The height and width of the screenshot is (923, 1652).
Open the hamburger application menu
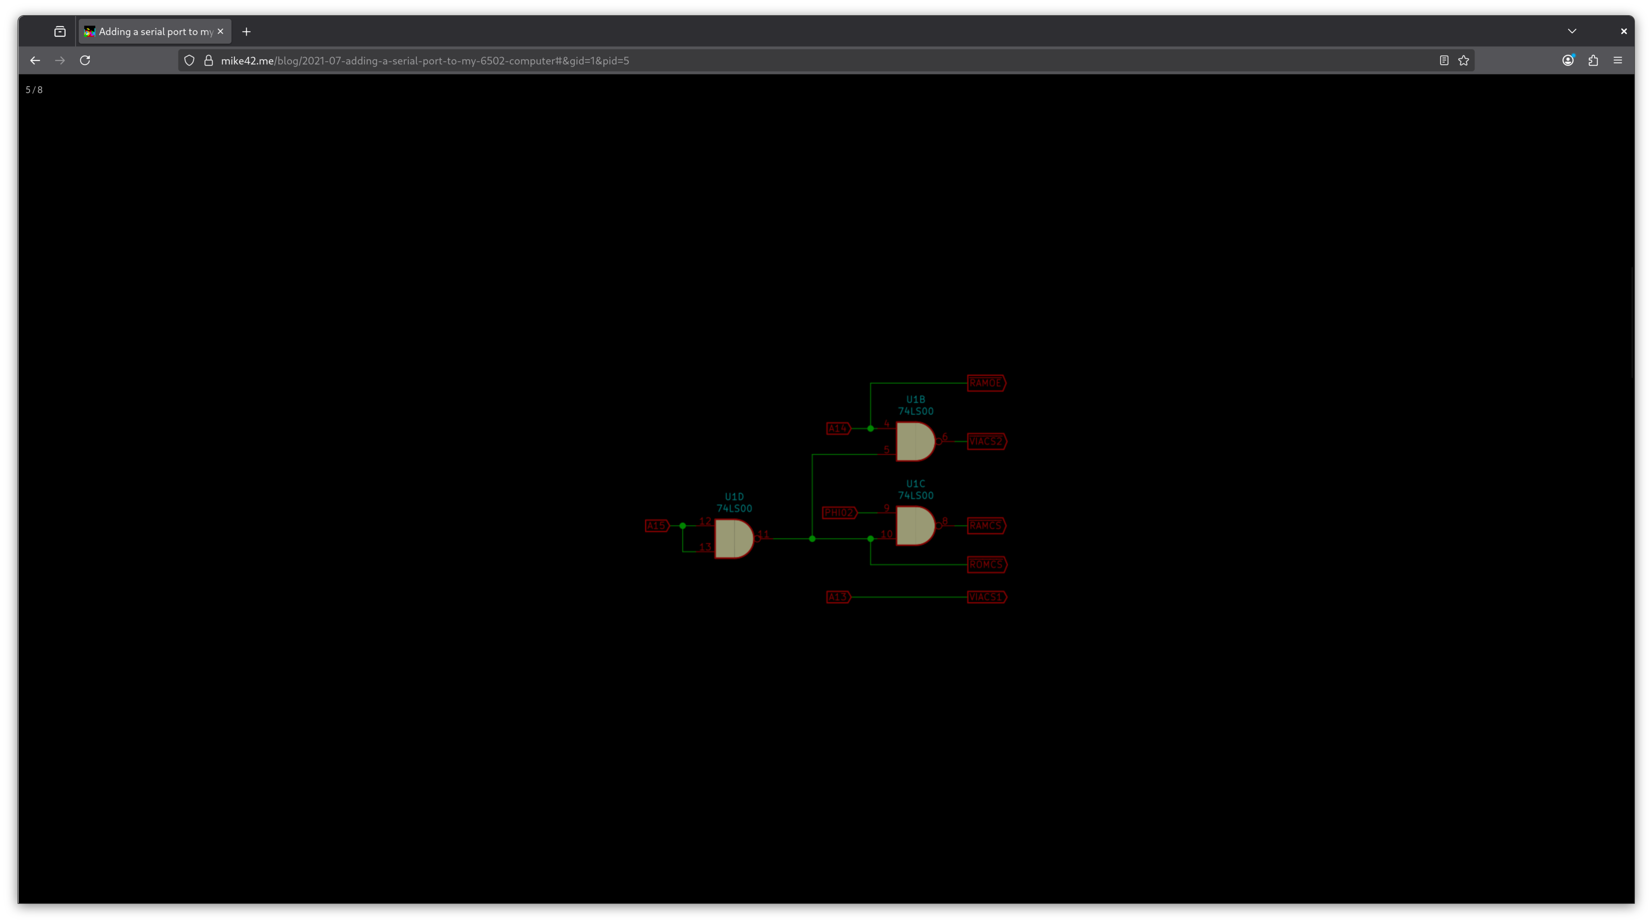1617,60
